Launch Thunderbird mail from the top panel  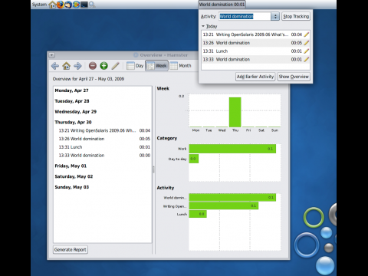(68, 5)
